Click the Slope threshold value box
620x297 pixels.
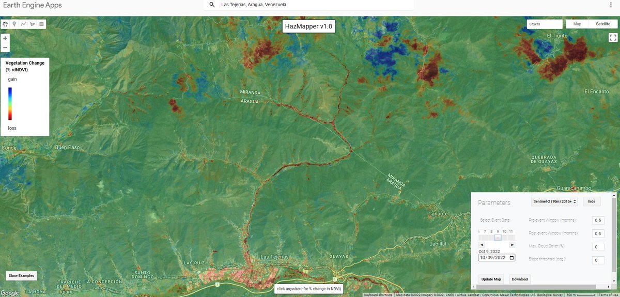(x=598, y=260)
